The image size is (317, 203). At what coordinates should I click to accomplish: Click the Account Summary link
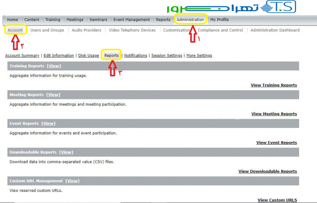click(22, 56)
